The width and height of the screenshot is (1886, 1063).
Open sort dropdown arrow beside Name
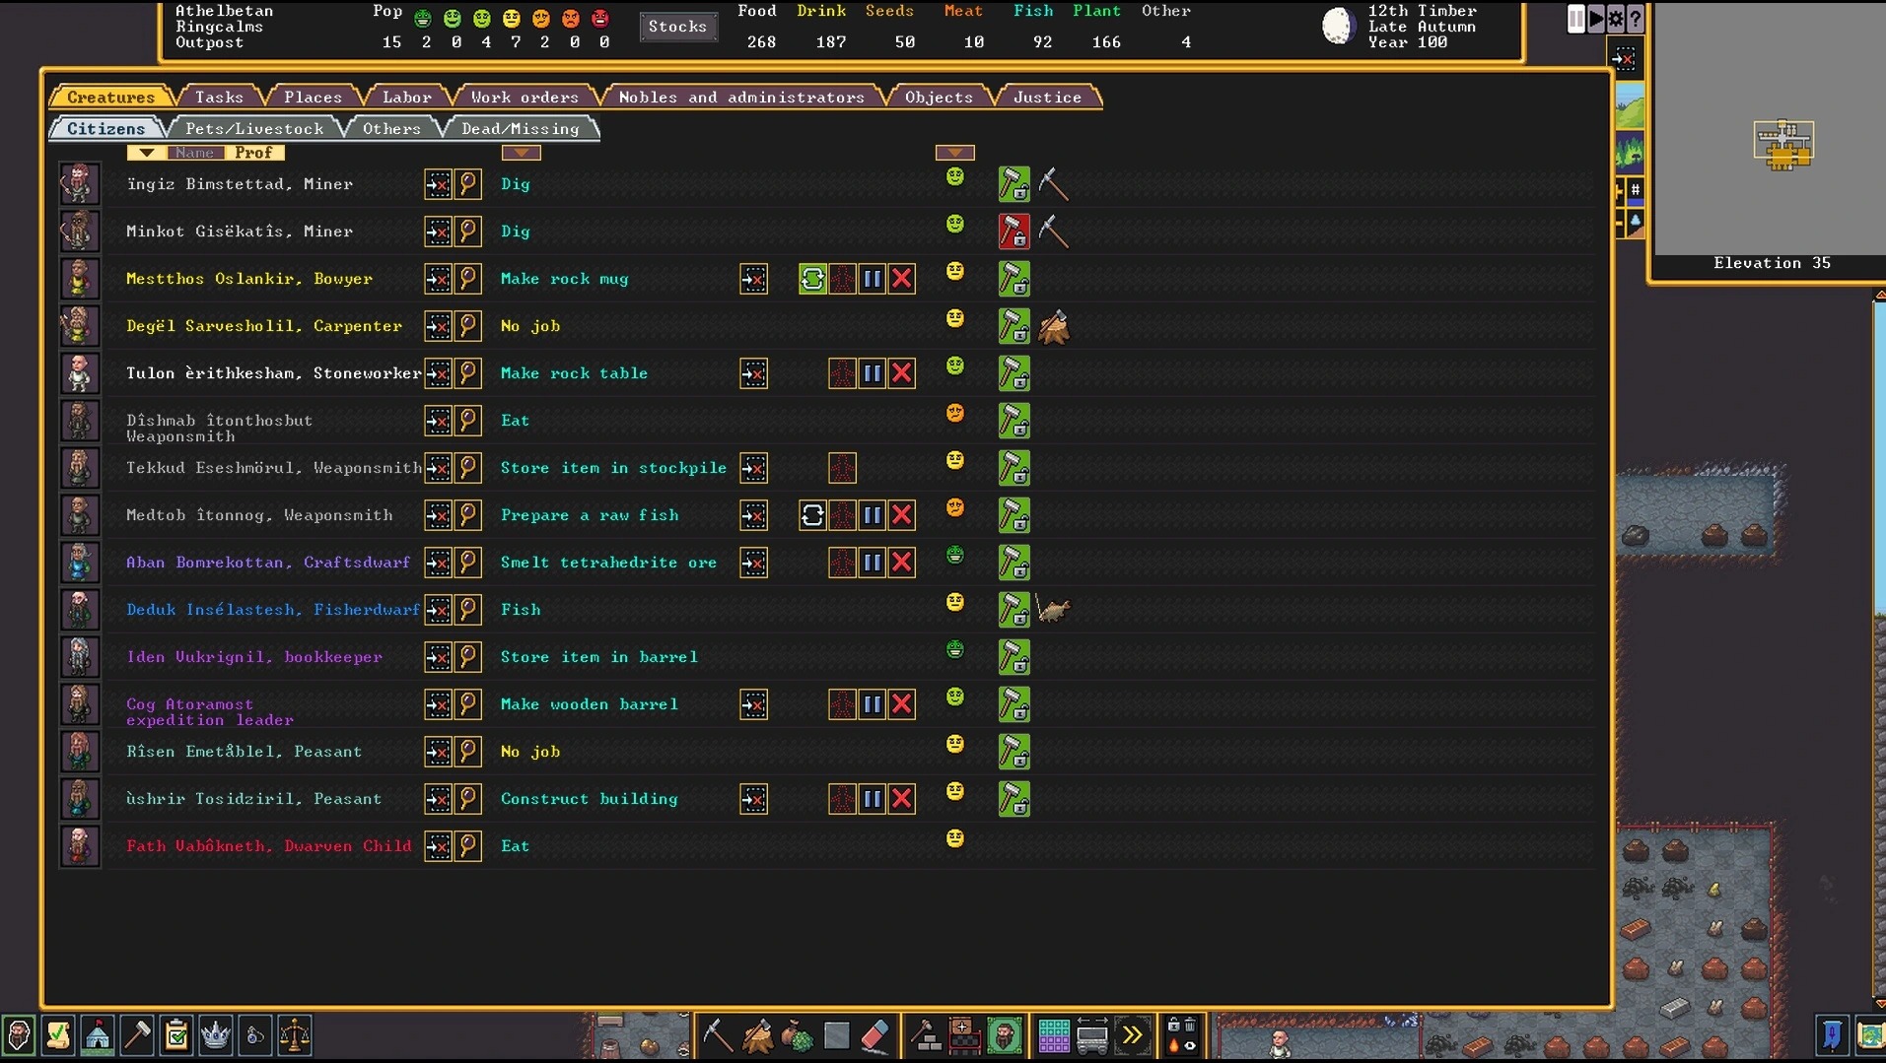pos(146,153)
